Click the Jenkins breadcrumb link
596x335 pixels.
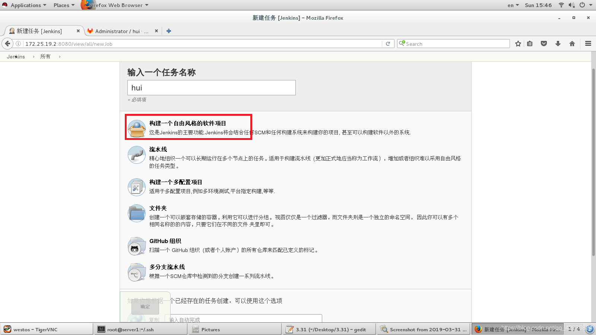[16, 57]
